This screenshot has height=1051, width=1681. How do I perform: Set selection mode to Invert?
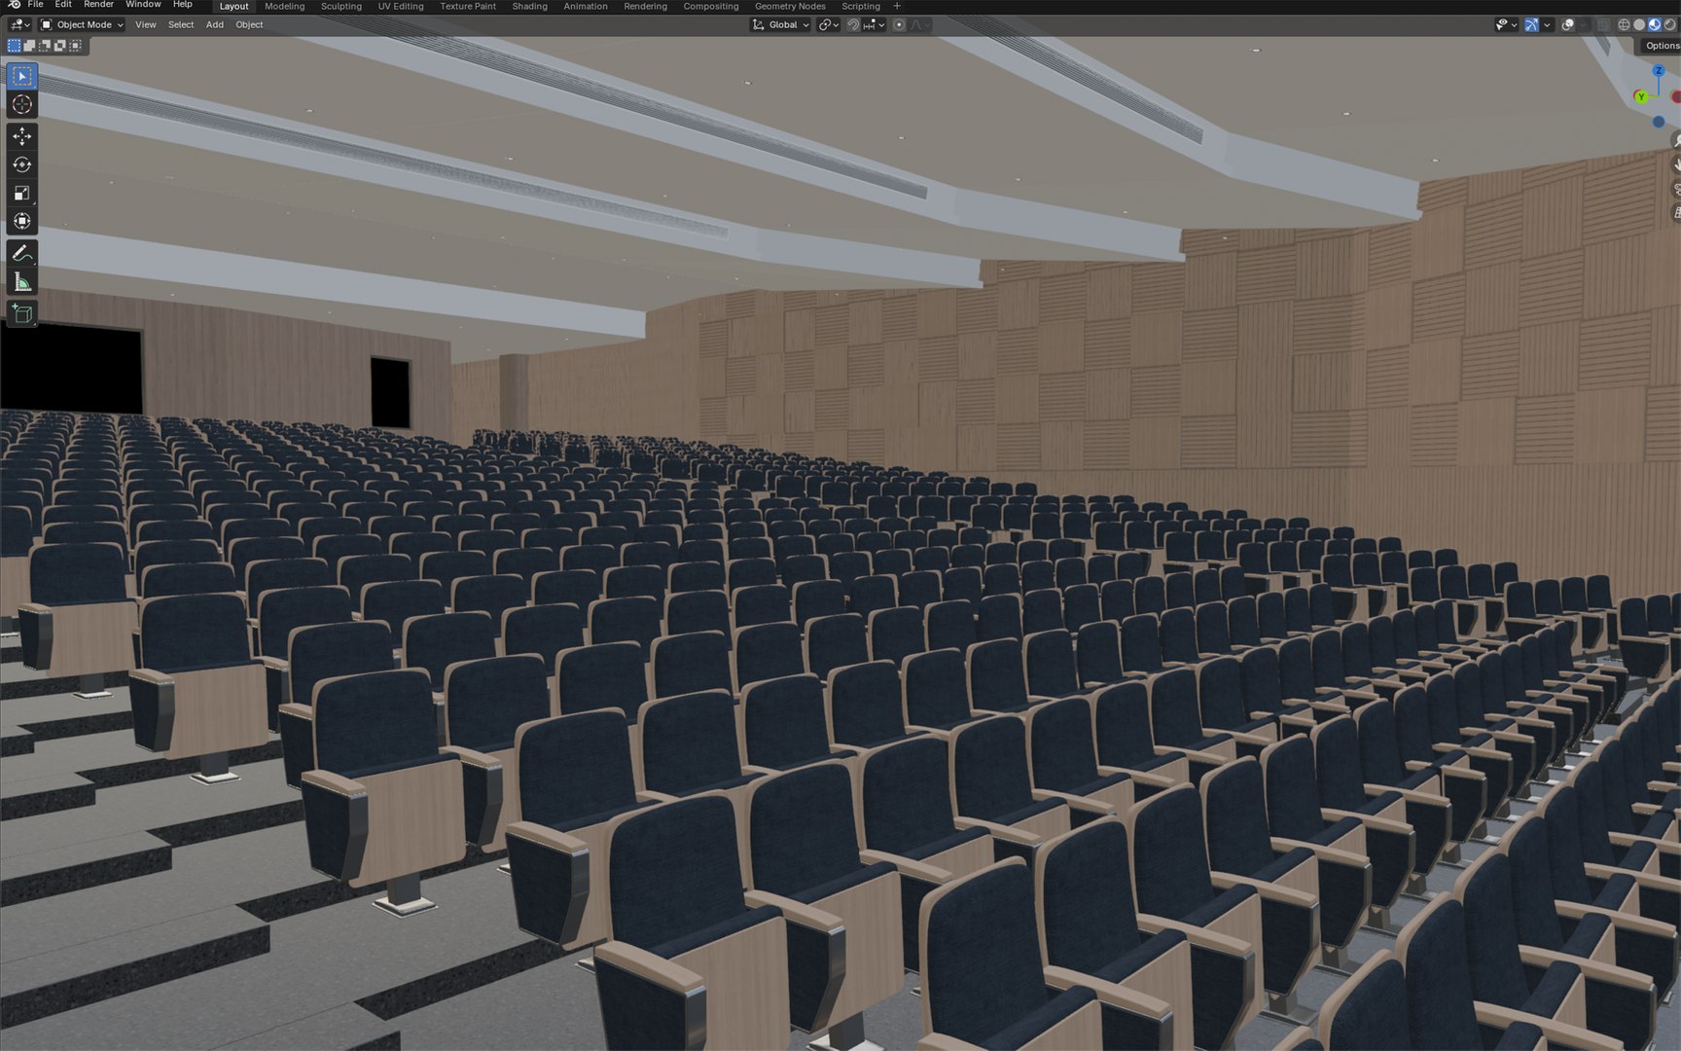click(60, 46)
